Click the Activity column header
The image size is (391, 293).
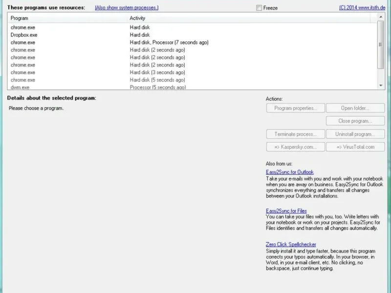point(249,18)
